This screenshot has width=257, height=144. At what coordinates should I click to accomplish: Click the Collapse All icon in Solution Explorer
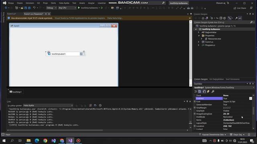point(221,18)
